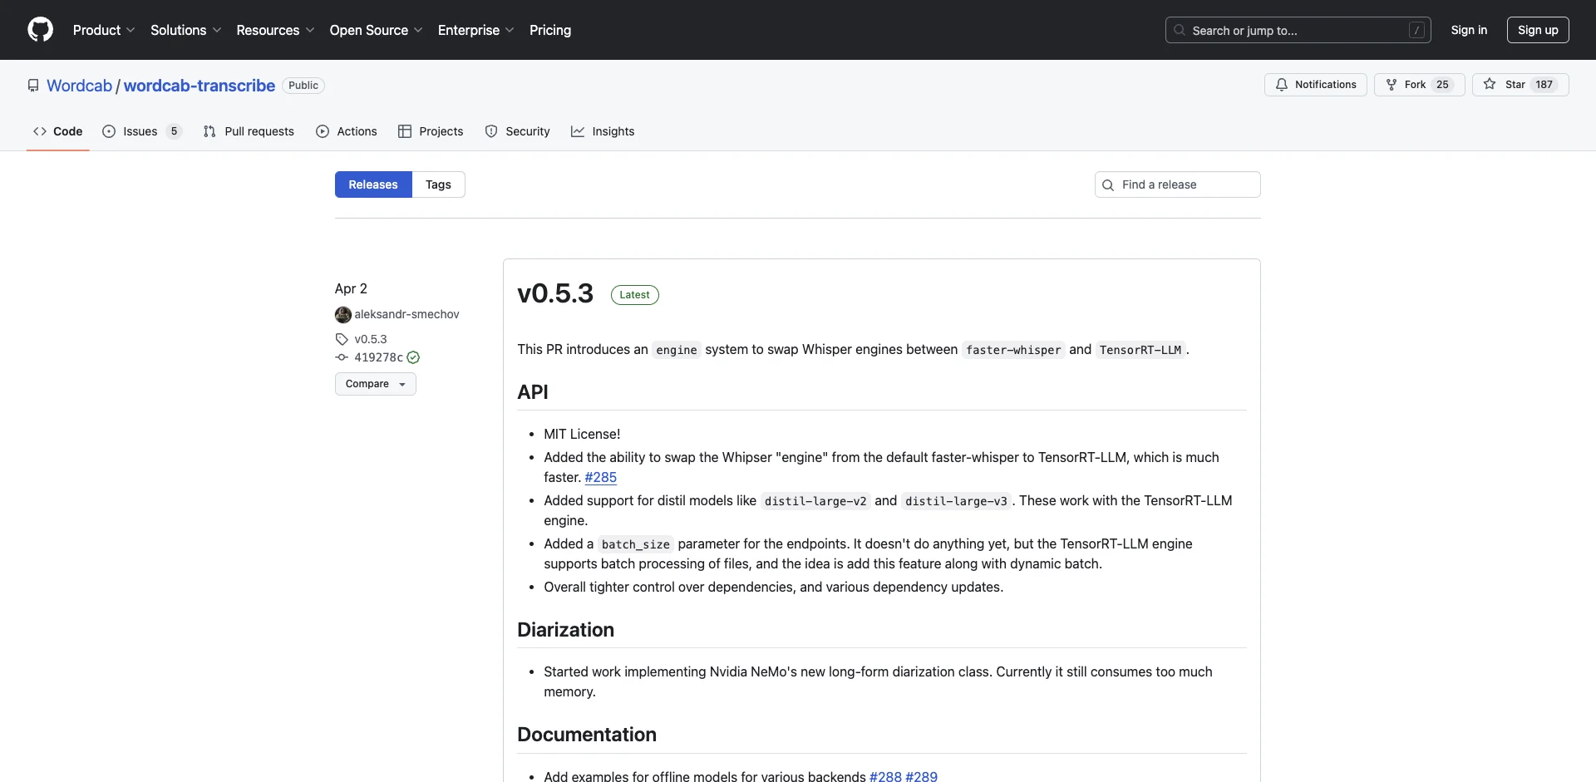Open the Enterprise dropdown

click(x=476, y=30)
